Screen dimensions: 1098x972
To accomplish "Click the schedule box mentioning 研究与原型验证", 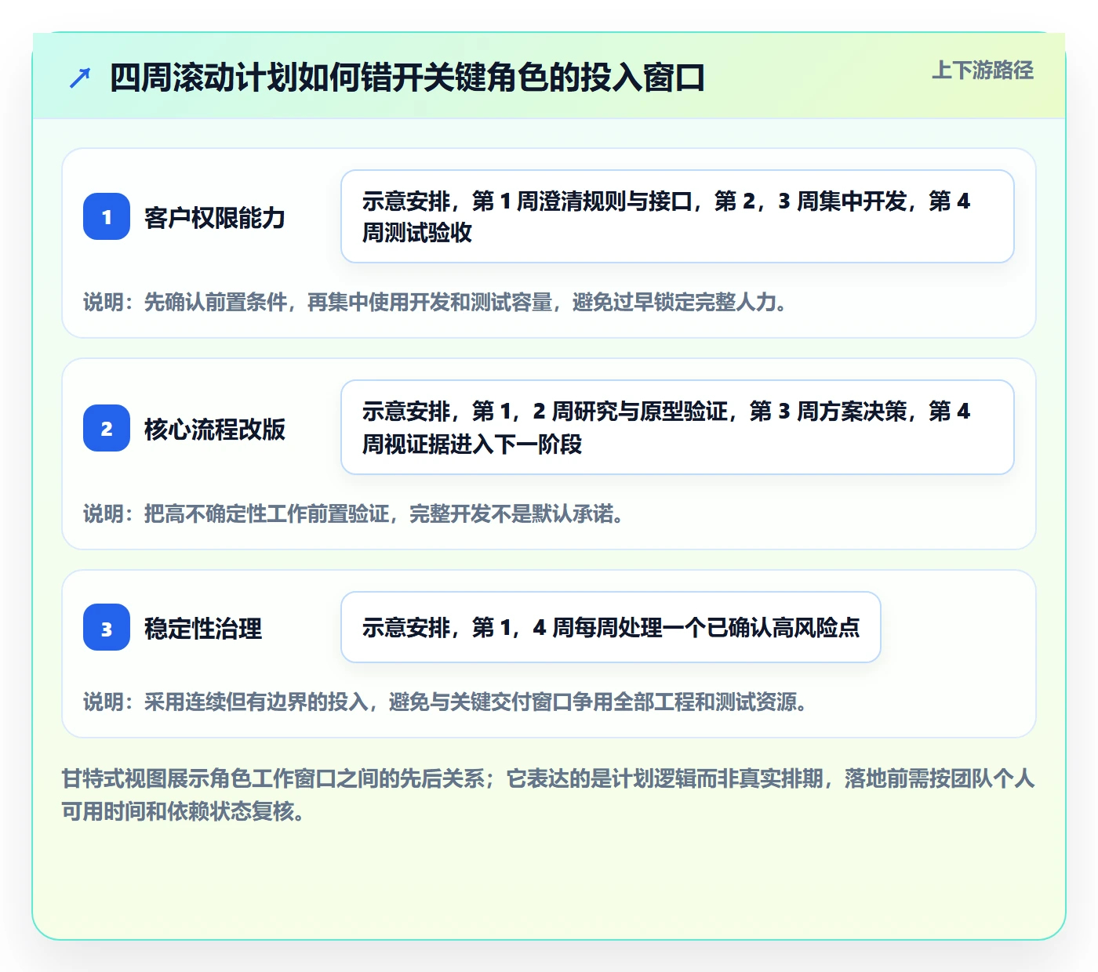I will click(678, 427).
